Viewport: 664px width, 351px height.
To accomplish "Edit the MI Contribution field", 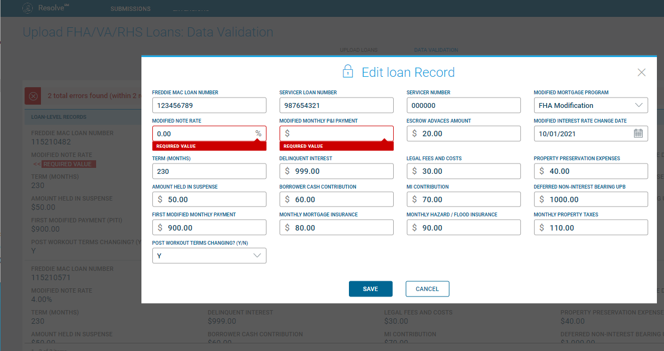I will point(464,199).
